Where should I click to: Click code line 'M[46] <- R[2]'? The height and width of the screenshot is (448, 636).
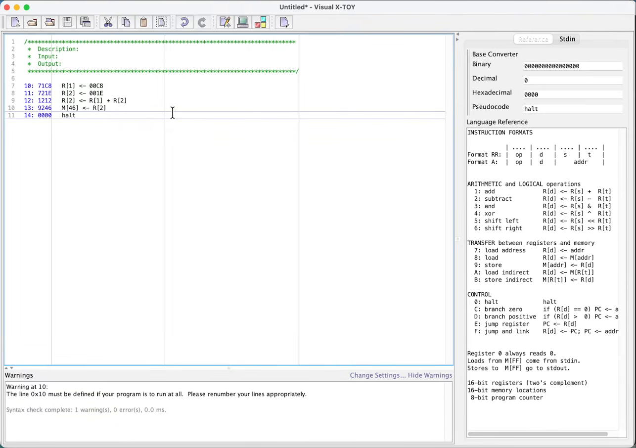pyautogui.click(x=84, y=108)
